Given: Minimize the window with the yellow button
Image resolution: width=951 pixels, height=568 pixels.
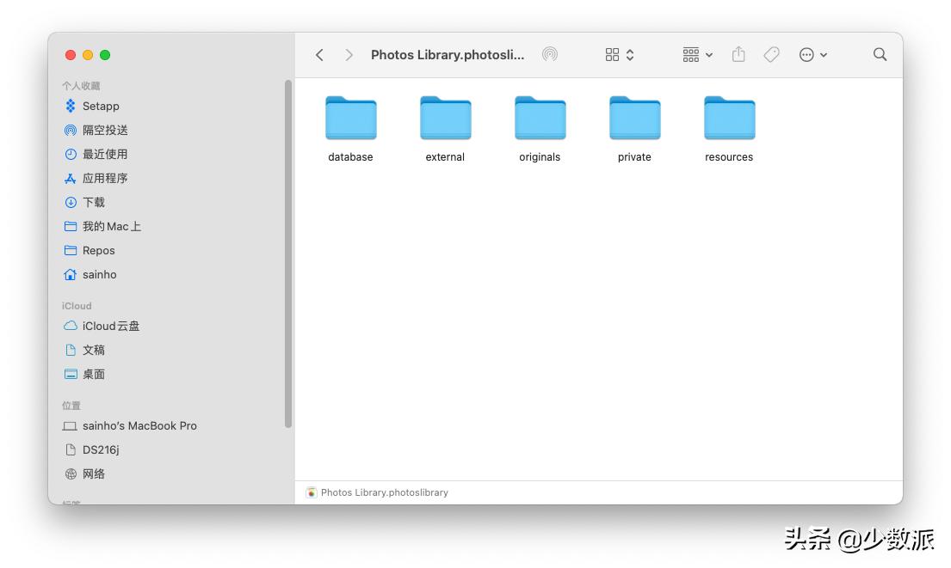Looking at the screenshot, I should coord(87,55).
